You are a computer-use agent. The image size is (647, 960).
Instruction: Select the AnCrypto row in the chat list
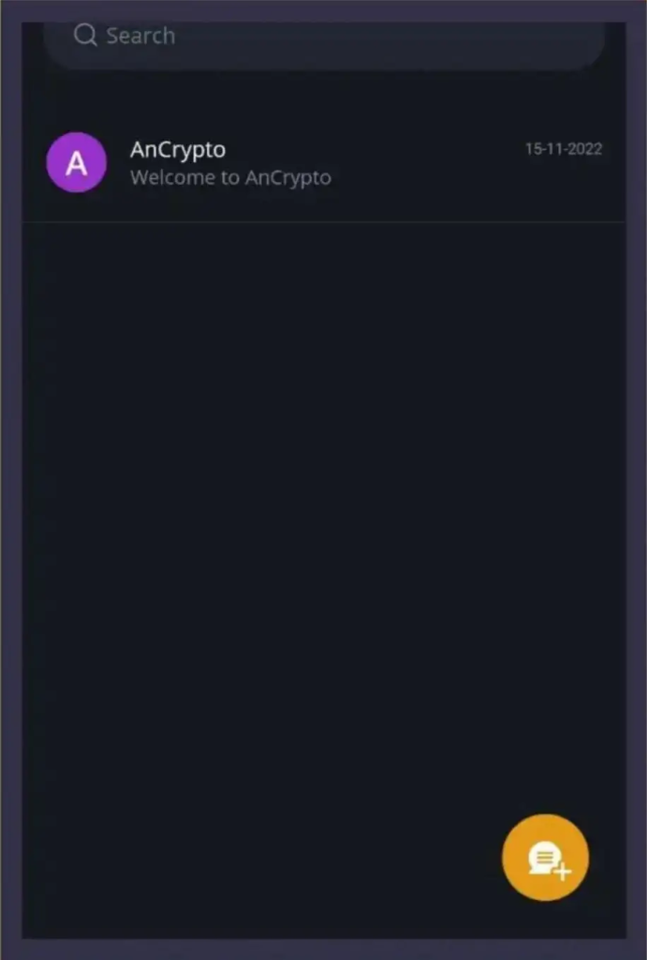coord(324,163)
